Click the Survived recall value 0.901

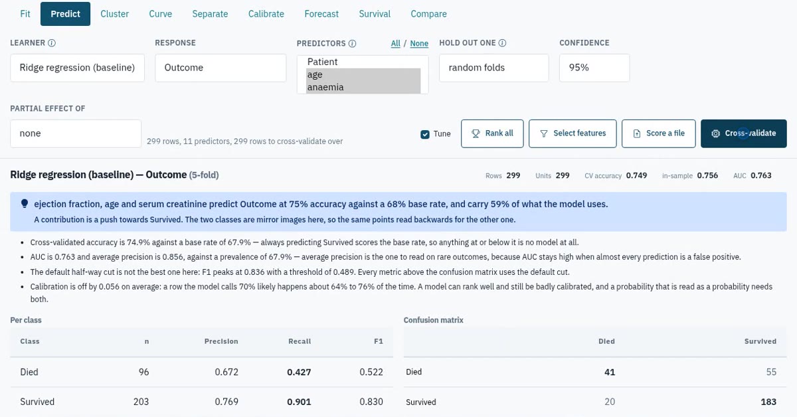[299, 402]
